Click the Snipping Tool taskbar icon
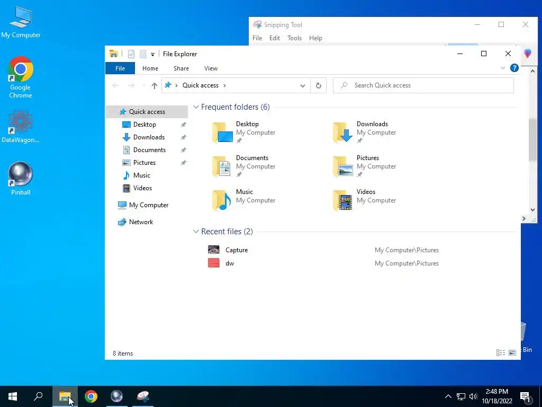 [x=143, y=396]
